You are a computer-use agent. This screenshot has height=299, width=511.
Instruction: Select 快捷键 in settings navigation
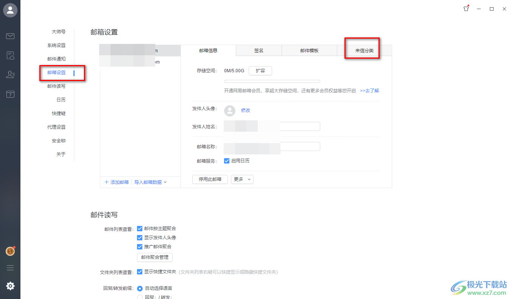(59, 114)
